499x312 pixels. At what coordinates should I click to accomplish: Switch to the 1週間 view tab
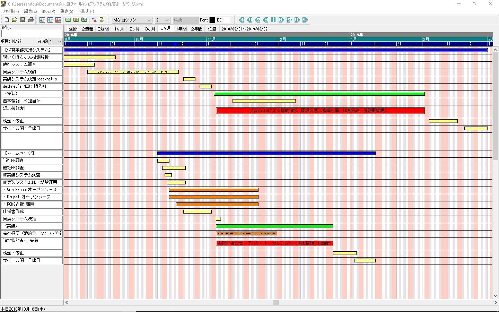72,29
